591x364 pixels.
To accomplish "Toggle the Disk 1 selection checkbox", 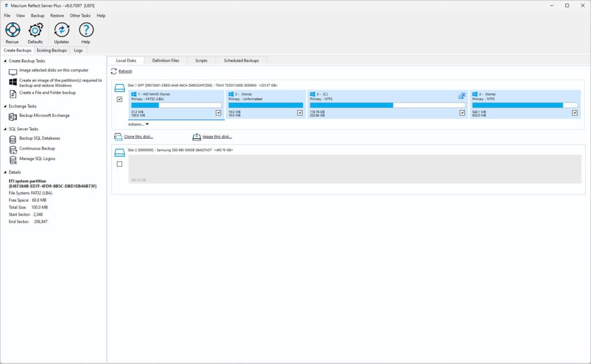I will pyautogui.click(x=119, y=99).
